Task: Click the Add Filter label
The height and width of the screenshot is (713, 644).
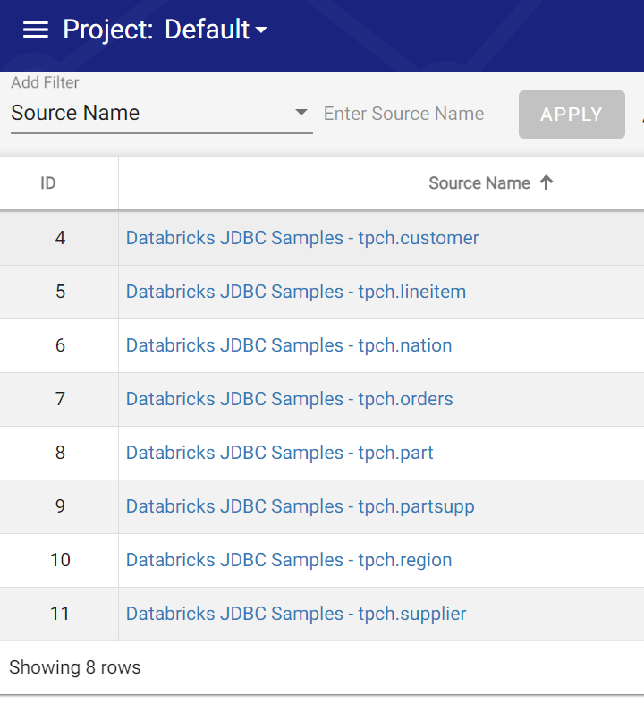Action: [45, 82]
